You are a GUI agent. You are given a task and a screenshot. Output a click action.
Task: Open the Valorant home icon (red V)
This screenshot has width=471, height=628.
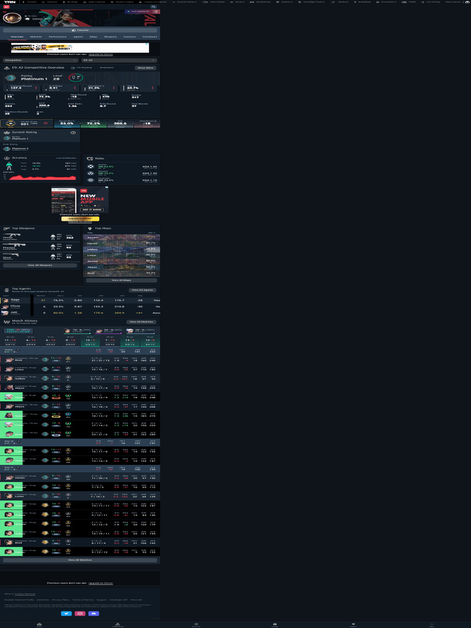(6, 7)
